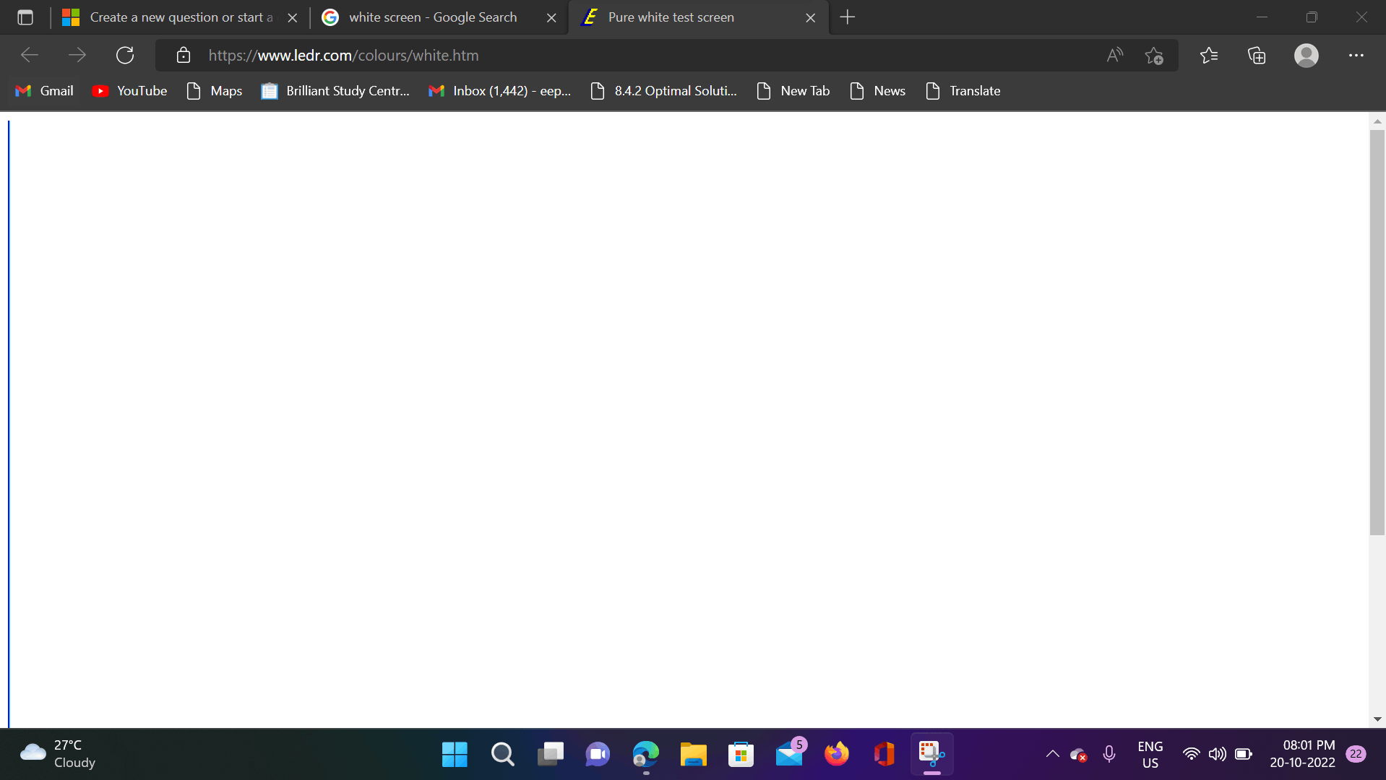Activate Read aloud icon in address bar
Screen dimensions: 1386x780
[x=1115, y=55]
